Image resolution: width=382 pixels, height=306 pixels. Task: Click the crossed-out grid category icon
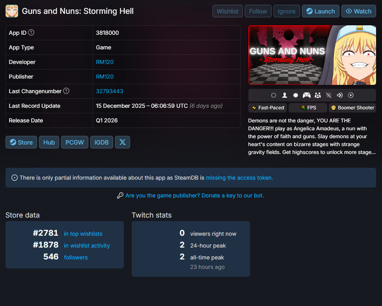point(329,95)
